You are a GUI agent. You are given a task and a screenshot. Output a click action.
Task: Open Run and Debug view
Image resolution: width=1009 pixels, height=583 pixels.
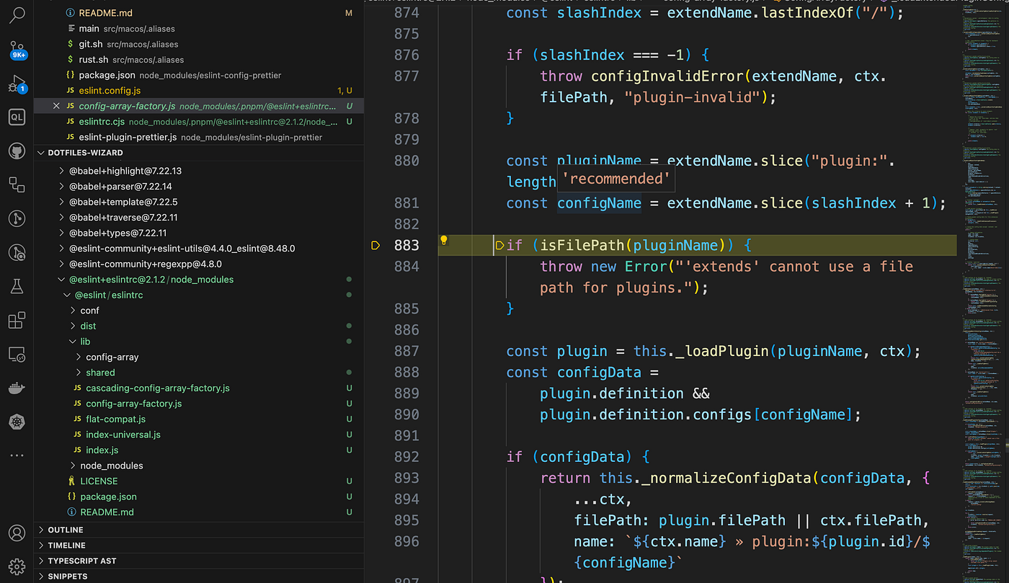(x=17, y=84)
